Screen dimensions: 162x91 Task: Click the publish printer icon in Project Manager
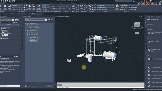pos(16,20)
